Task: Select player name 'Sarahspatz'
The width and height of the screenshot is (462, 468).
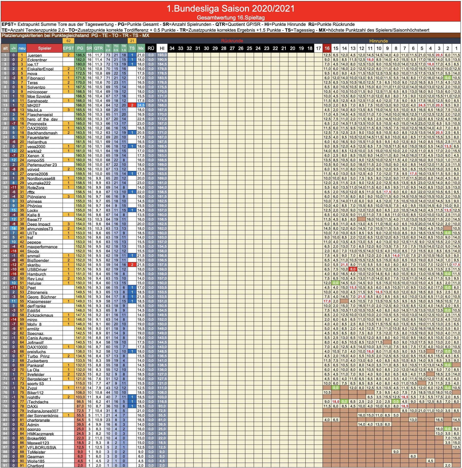Action: click(x=38, y=101)
